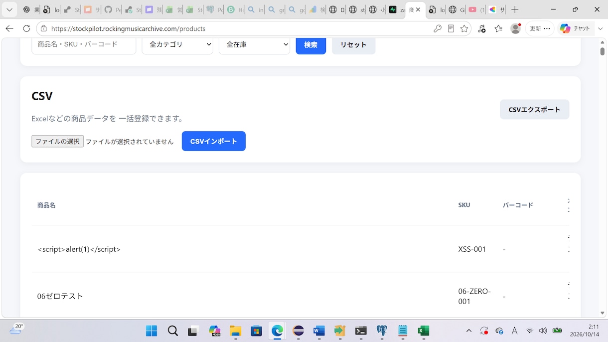Open the Windows Start menu

tap(152, 331)
